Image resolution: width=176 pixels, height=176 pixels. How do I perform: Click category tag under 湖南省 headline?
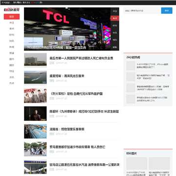coord(52,134)
